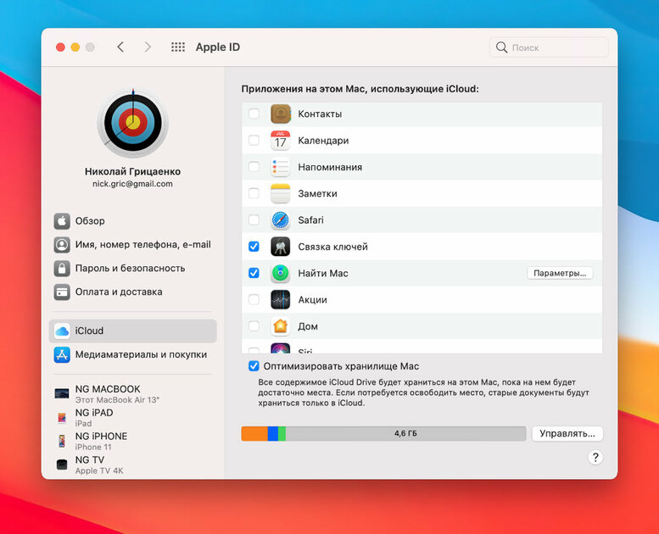Open Медиаматериалы и покупки section
659x534 pixels.
pyautogui.click(x=133, y=354)
